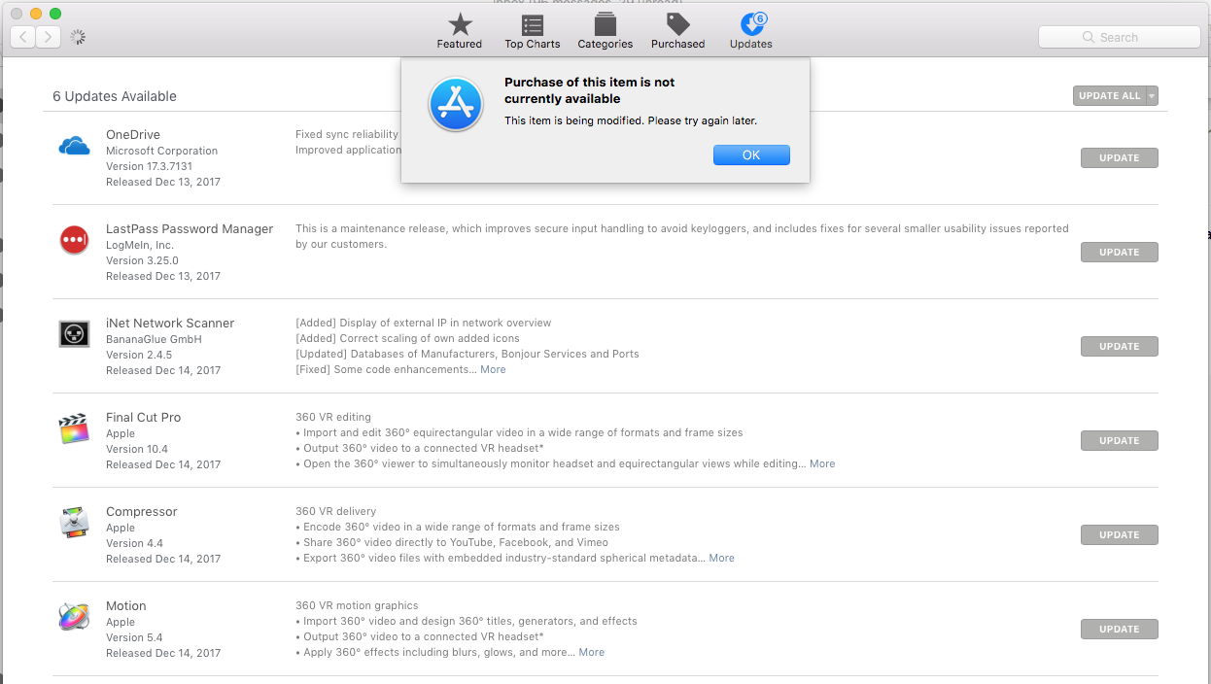Click the LastPass Password Manager icon
This screenshot has height=684, width=1211.
(74, 239)
